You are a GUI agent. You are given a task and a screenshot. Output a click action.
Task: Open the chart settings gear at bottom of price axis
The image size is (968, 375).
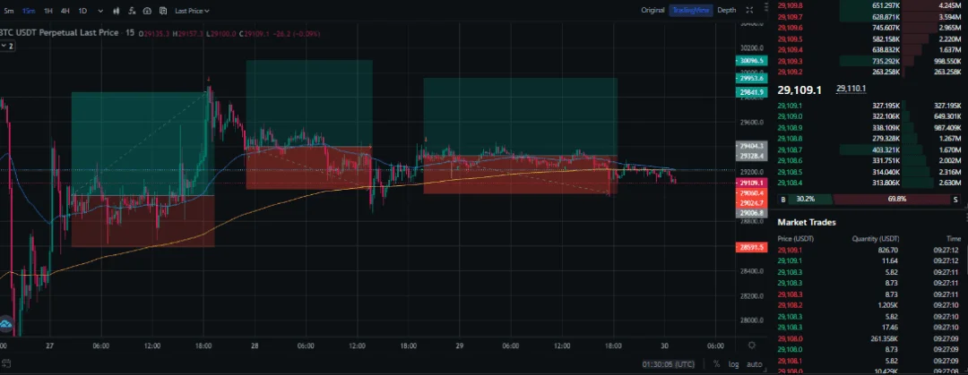tap(751, 345)
